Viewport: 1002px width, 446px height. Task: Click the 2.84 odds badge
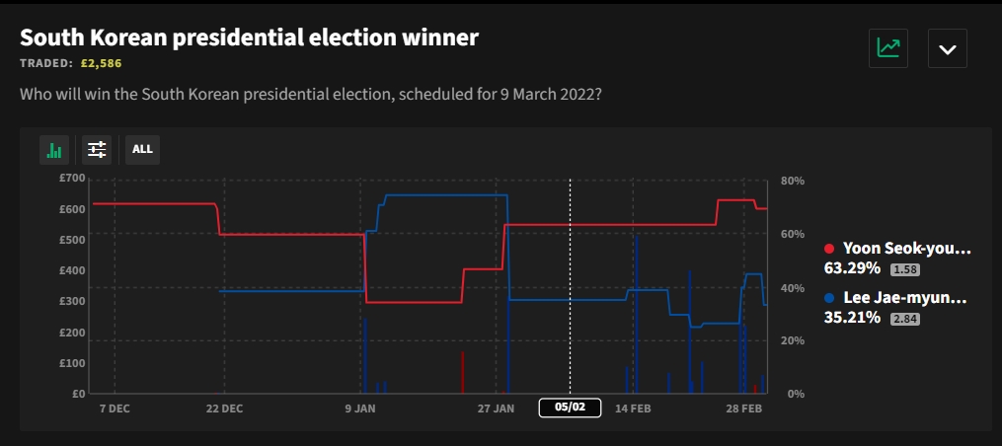click(905, 318)
